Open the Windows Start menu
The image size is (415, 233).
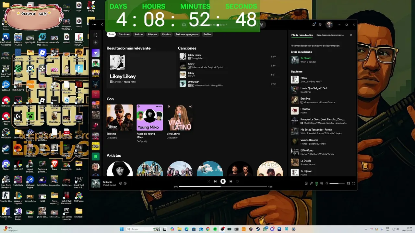122,229
